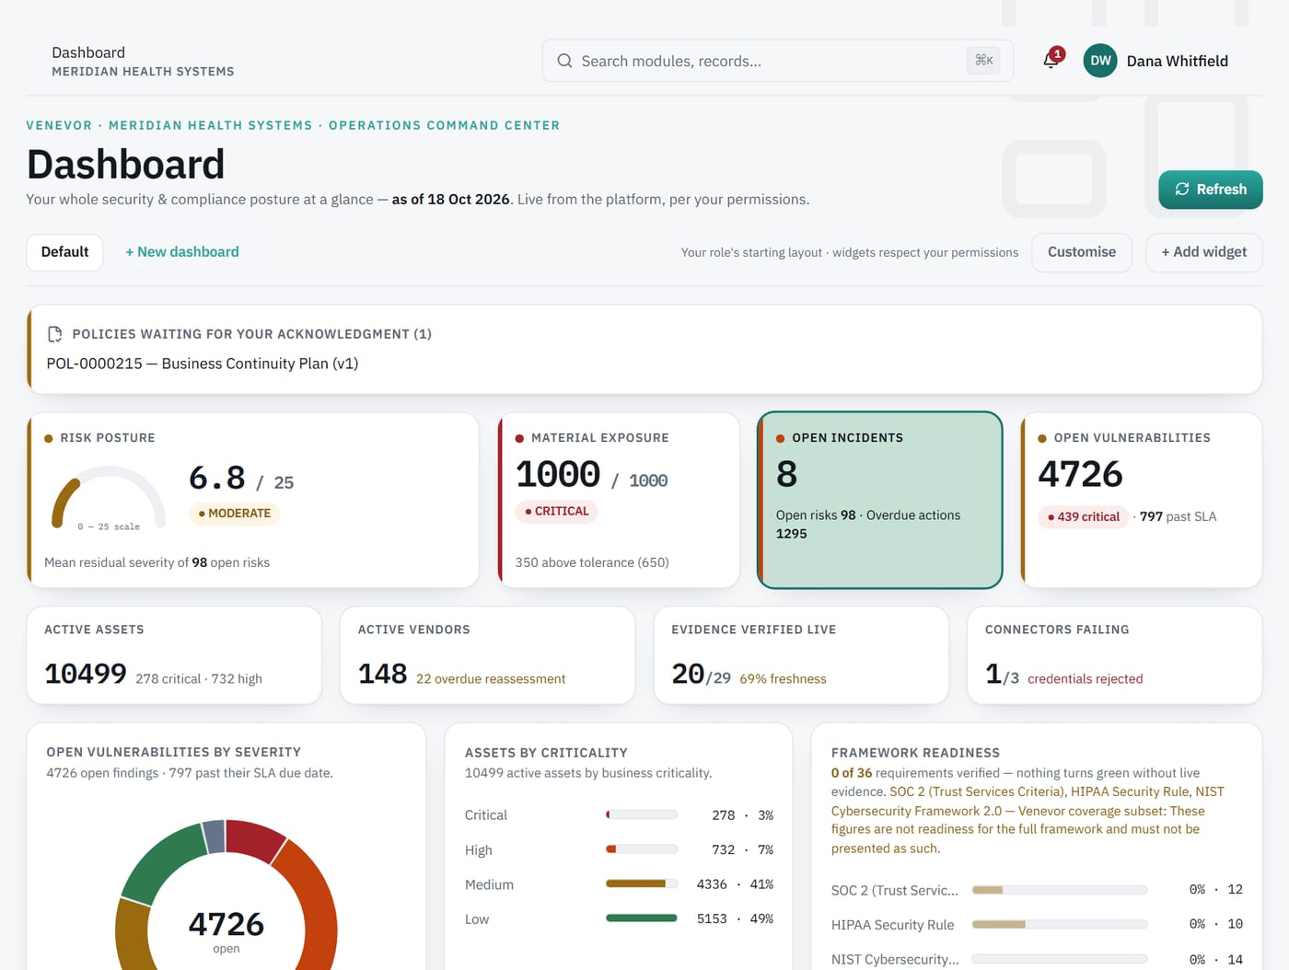Screen dimensions: 1289x970
Task: Click 22 overdue reassessment text
Action: pyautogui.click(x=491, y=679)
